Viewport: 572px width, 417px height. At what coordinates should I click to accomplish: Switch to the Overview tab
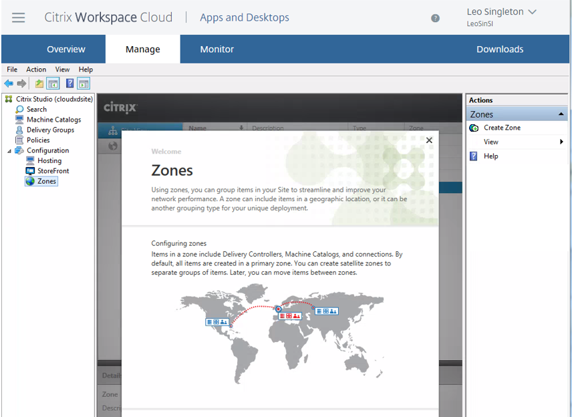65,49
